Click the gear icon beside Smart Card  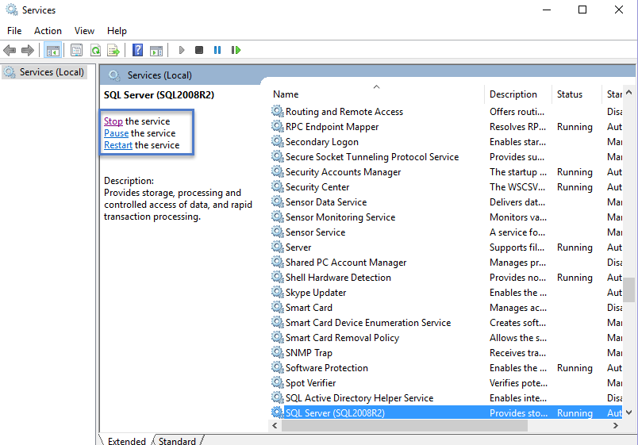[278, 307]
